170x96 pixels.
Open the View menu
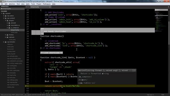[23, 4]
